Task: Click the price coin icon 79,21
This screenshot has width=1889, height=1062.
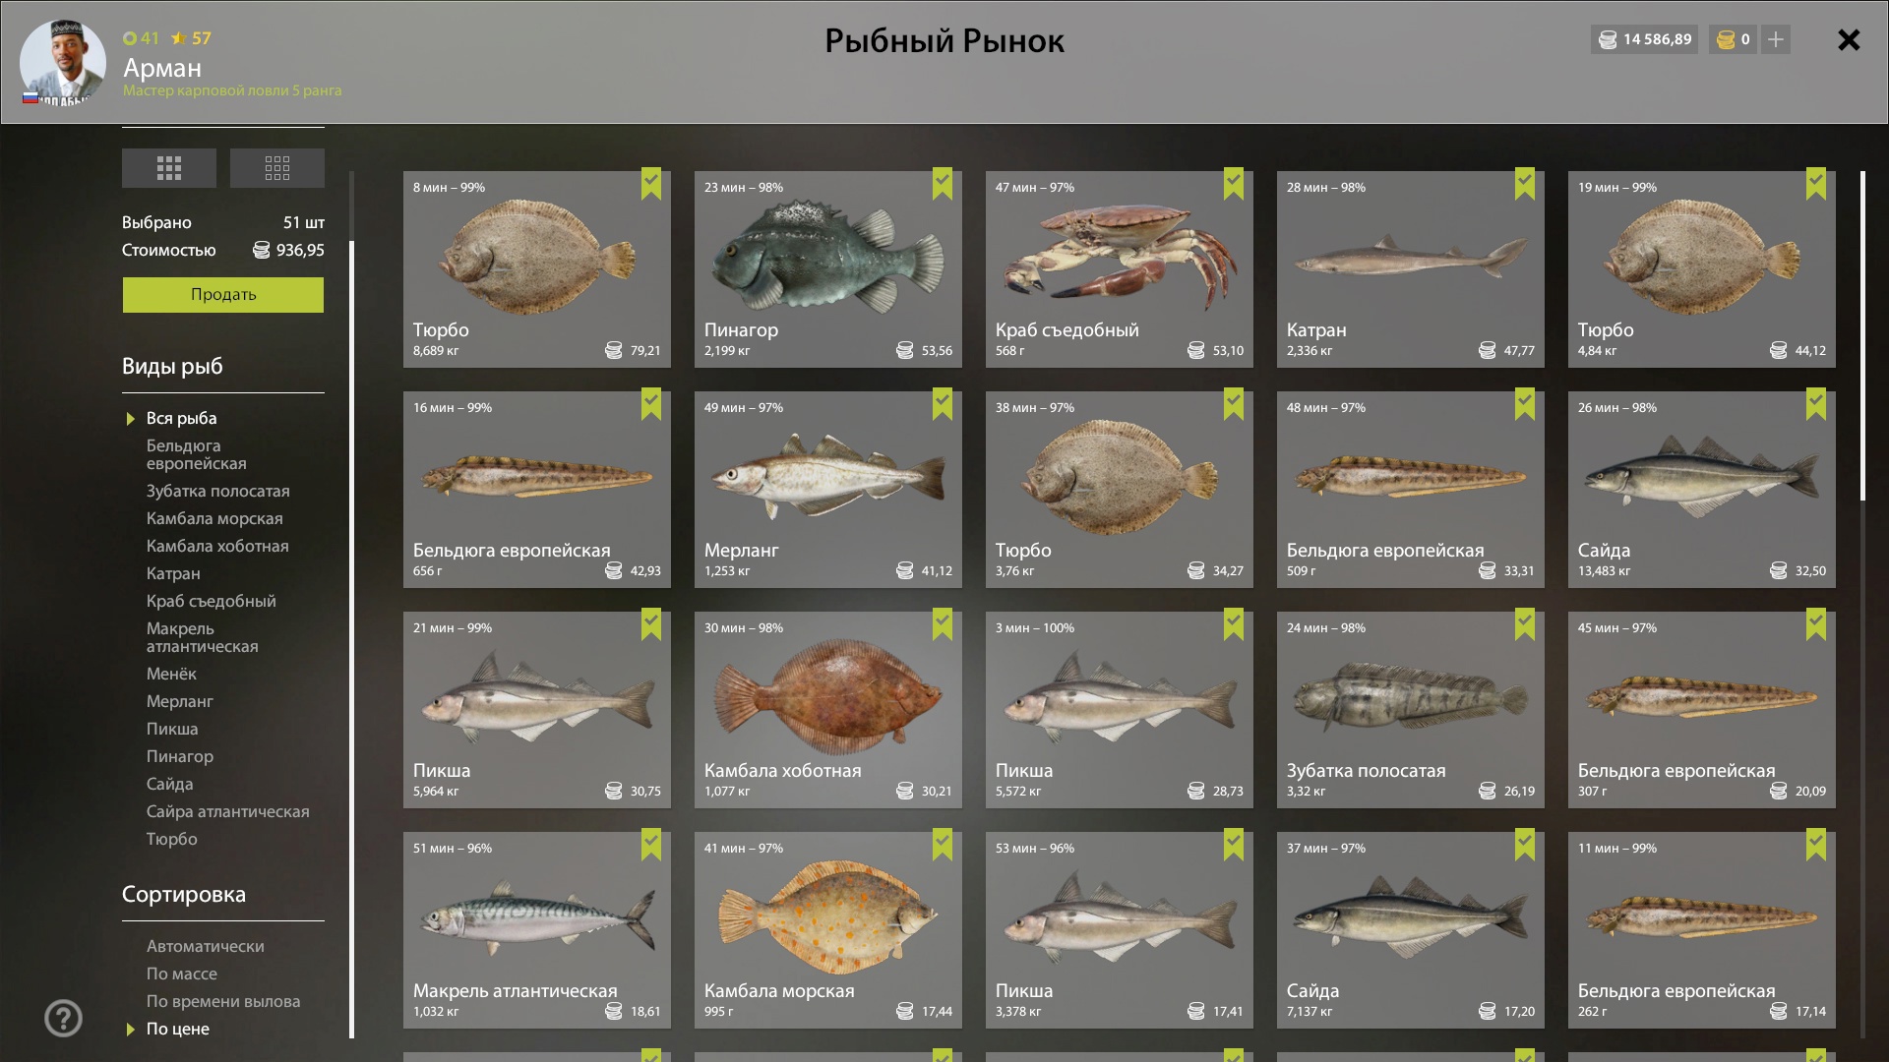Action: tap(613, 350)
